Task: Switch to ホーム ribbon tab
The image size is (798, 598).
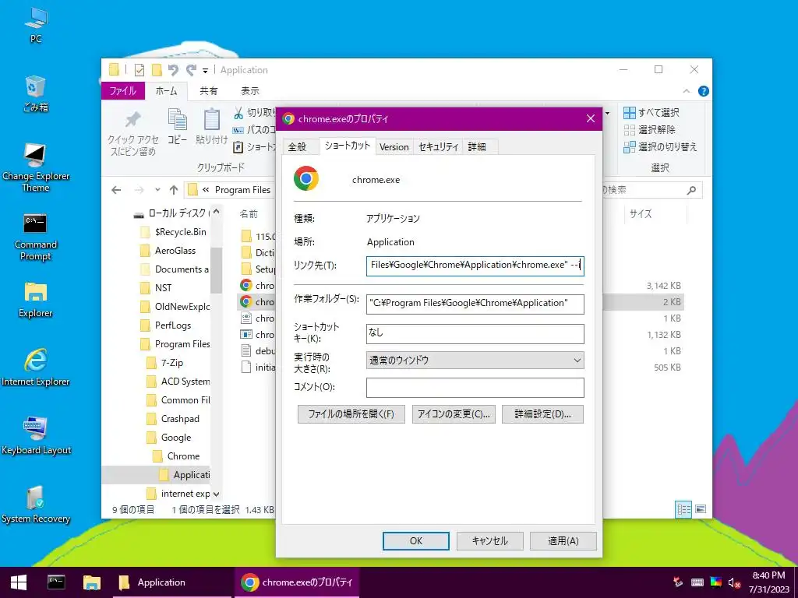Action: click(167, 91)
